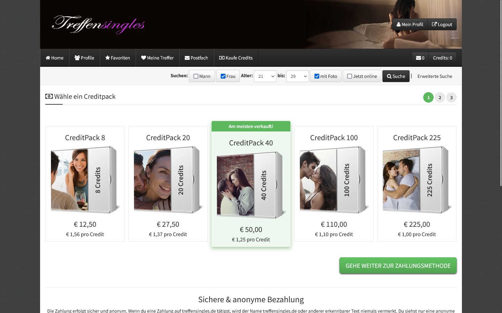Image resolution: width=502 pixels, height=313 pixels.
Task: Enable the Jetzt online checkbox
Action: point(350,77)
